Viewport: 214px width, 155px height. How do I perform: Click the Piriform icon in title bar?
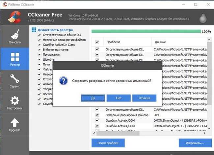point(5,4)
